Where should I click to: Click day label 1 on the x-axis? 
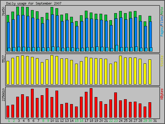point(9,121)
